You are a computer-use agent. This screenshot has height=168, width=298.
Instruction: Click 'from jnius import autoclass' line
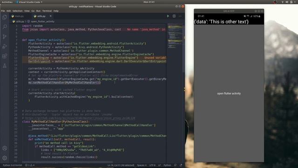tap(71, 29)
